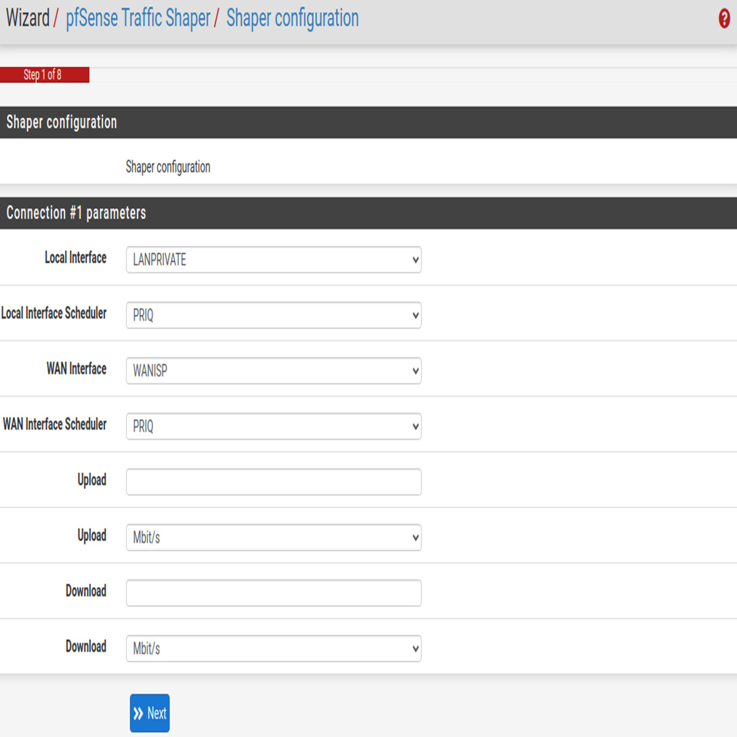Expand the WAN Interface Scheduler dropdown

(x=273, y=426)
